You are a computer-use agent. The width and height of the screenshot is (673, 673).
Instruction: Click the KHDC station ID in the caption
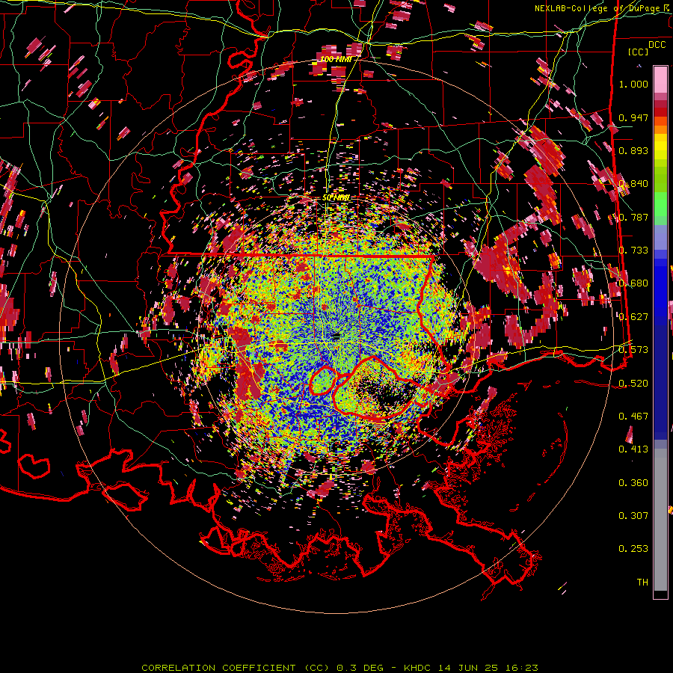(x=419, y=668)
